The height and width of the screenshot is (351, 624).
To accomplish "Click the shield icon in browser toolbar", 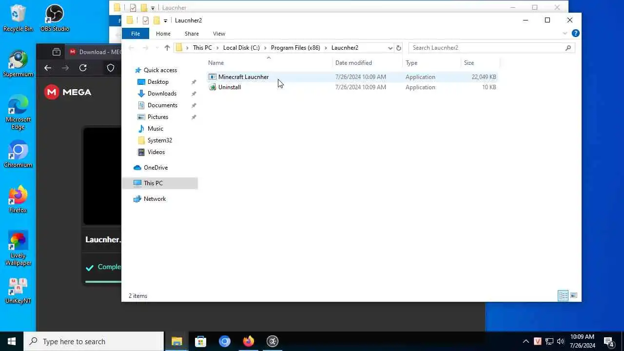I will click(111, 68).
